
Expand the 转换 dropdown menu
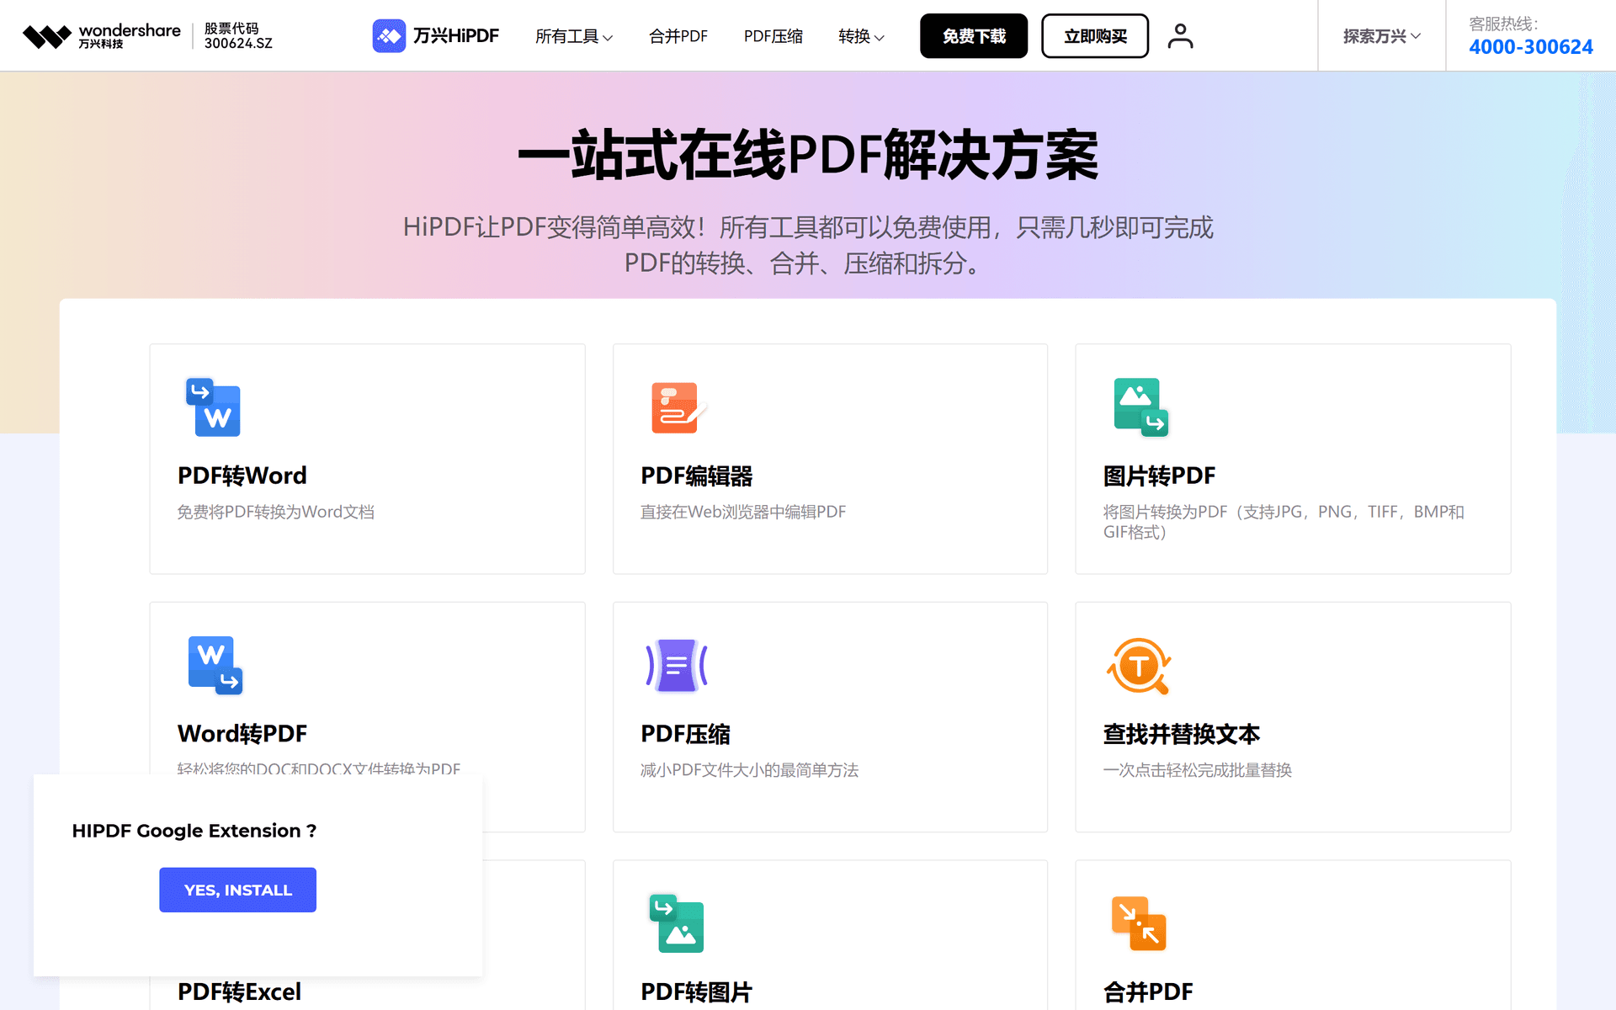[x=861, y=36]
